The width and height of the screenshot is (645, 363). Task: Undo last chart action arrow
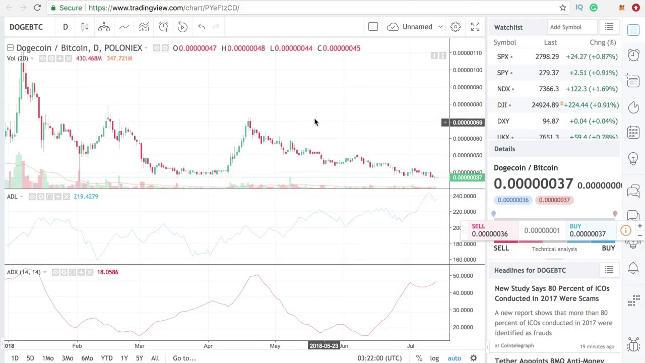tap(201, 27)
